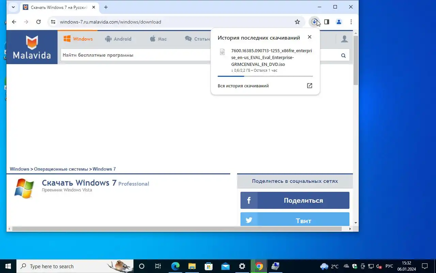Open Mail app from taskbar
Viewport: 436px width, 273px height.
pos(225,266)
